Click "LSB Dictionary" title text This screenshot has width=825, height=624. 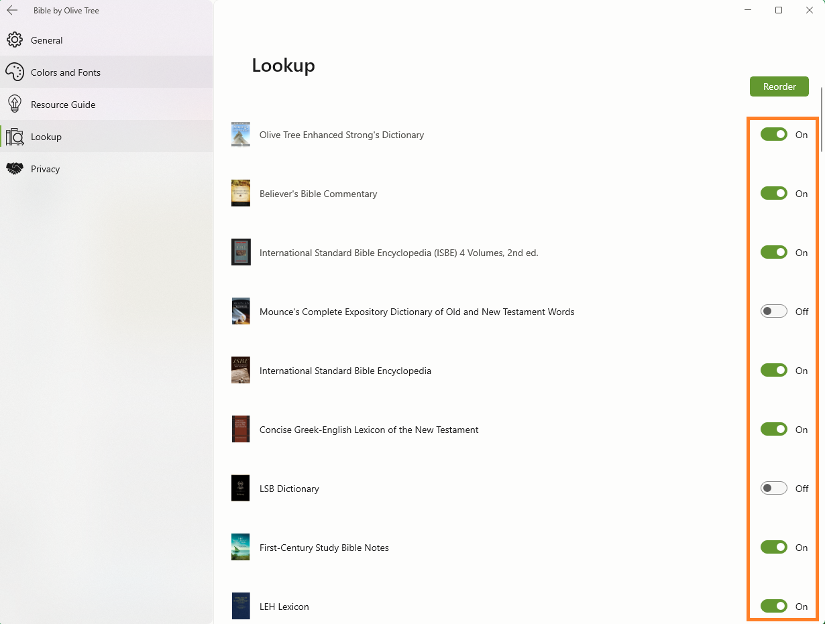pyautogui.click(x=289, y=489)
